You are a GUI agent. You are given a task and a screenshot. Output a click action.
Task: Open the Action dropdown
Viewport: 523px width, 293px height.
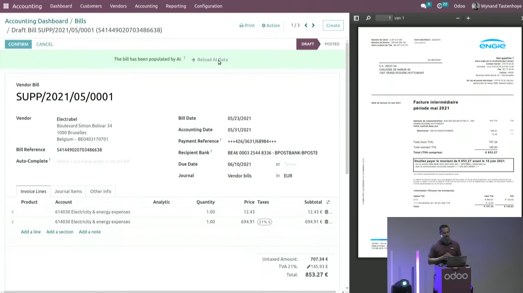[x=271, y=25]
